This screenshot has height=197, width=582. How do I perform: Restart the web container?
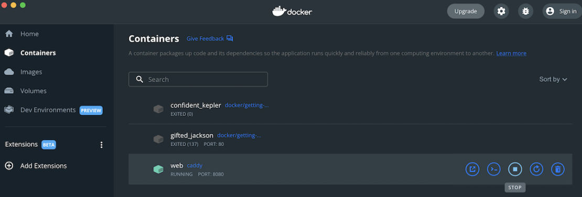pos(536,169)
